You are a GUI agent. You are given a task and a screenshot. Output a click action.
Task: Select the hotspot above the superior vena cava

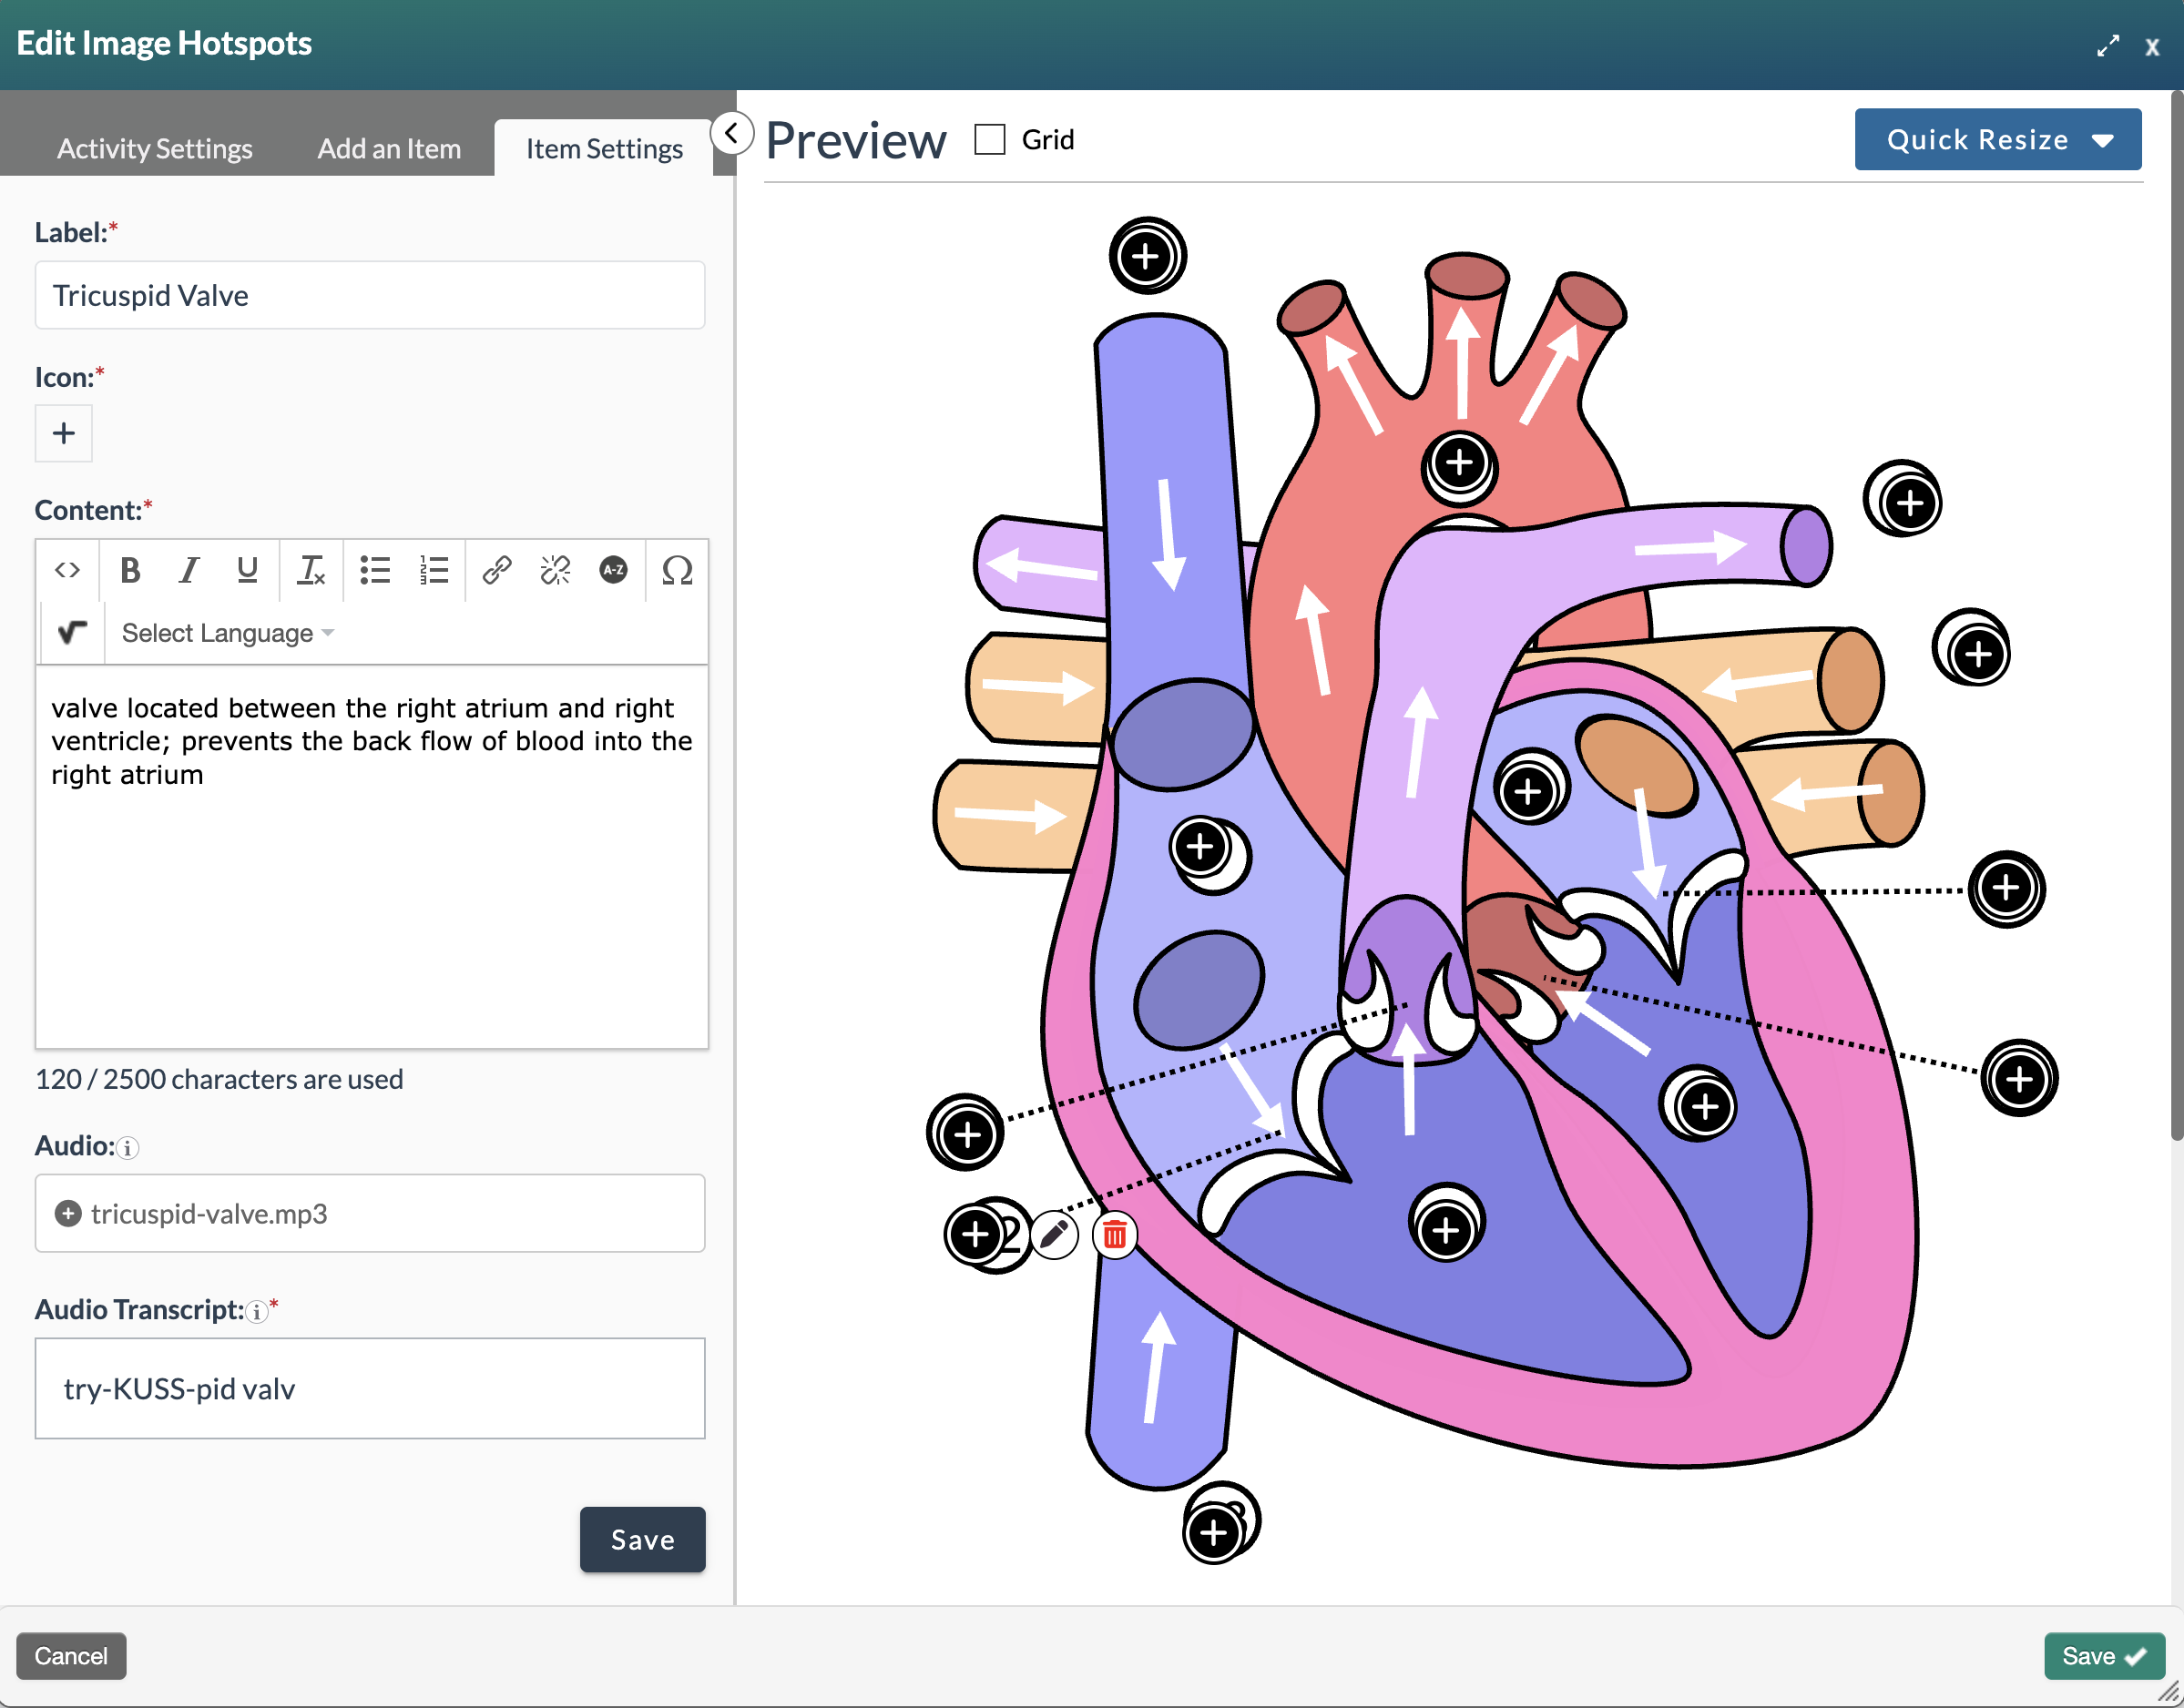pos(1147,256)
